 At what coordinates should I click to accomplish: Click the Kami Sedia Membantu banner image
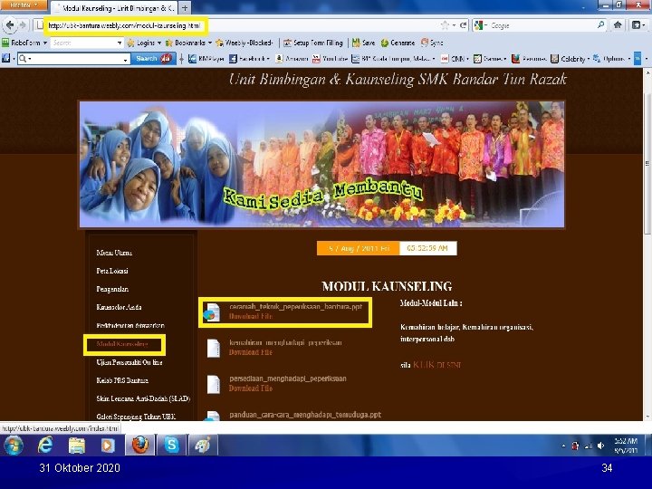321,164
